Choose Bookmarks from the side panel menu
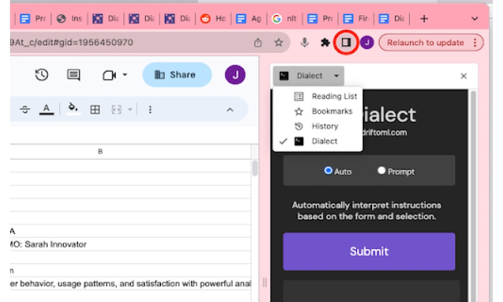This screenshot has width=503, height=302. click(318, 111)
